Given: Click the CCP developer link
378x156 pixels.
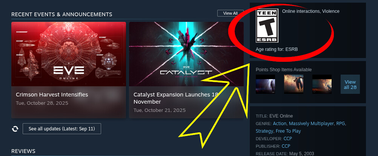Looking at the screenshot, I should tap(287, 139).
